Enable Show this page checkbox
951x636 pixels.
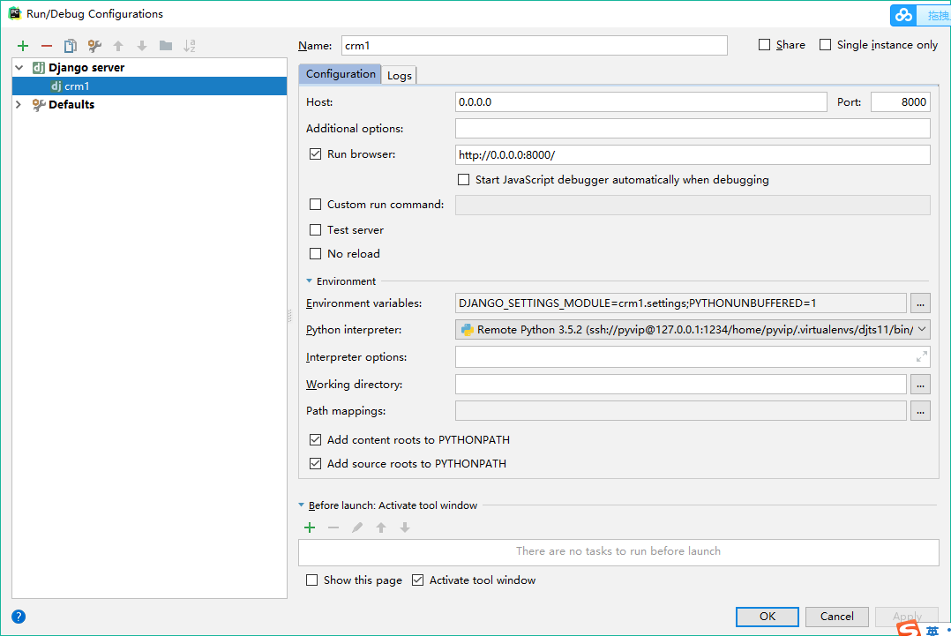click(x=311, y=580)
